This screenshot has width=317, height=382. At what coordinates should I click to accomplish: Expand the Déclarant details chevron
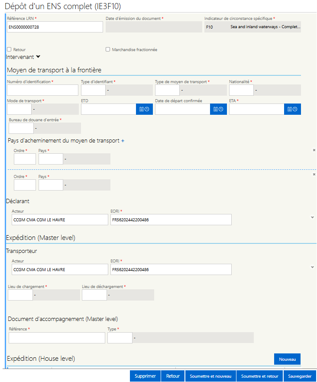tap(312, 217)
